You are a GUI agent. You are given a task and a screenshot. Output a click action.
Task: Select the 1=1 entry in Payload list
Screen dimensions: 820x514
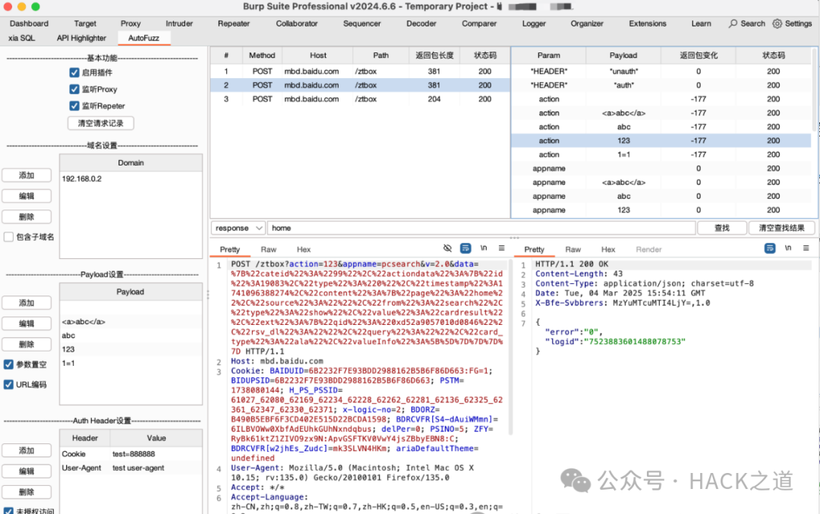(131, 363)
